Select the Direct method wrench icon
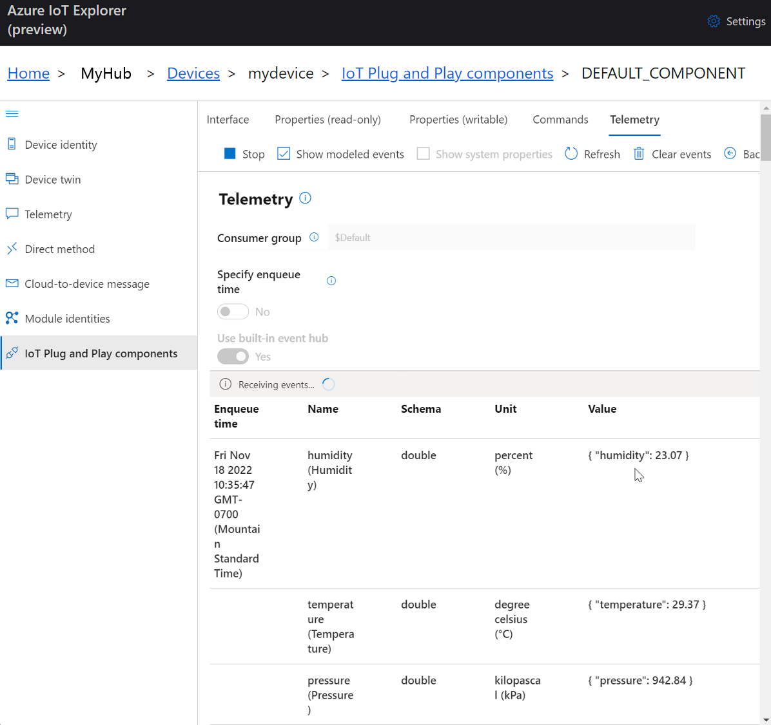Viewport: 771px width, 725px height. [11, 249]
